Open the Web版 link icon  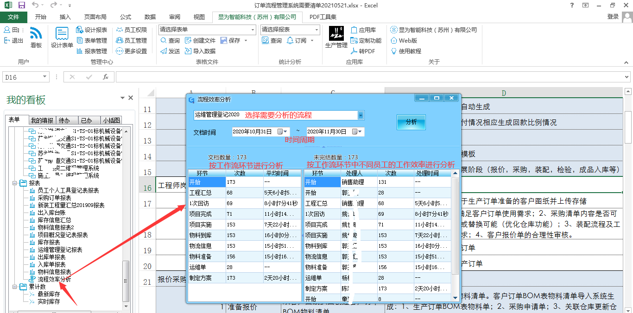[x=394, y=40]
